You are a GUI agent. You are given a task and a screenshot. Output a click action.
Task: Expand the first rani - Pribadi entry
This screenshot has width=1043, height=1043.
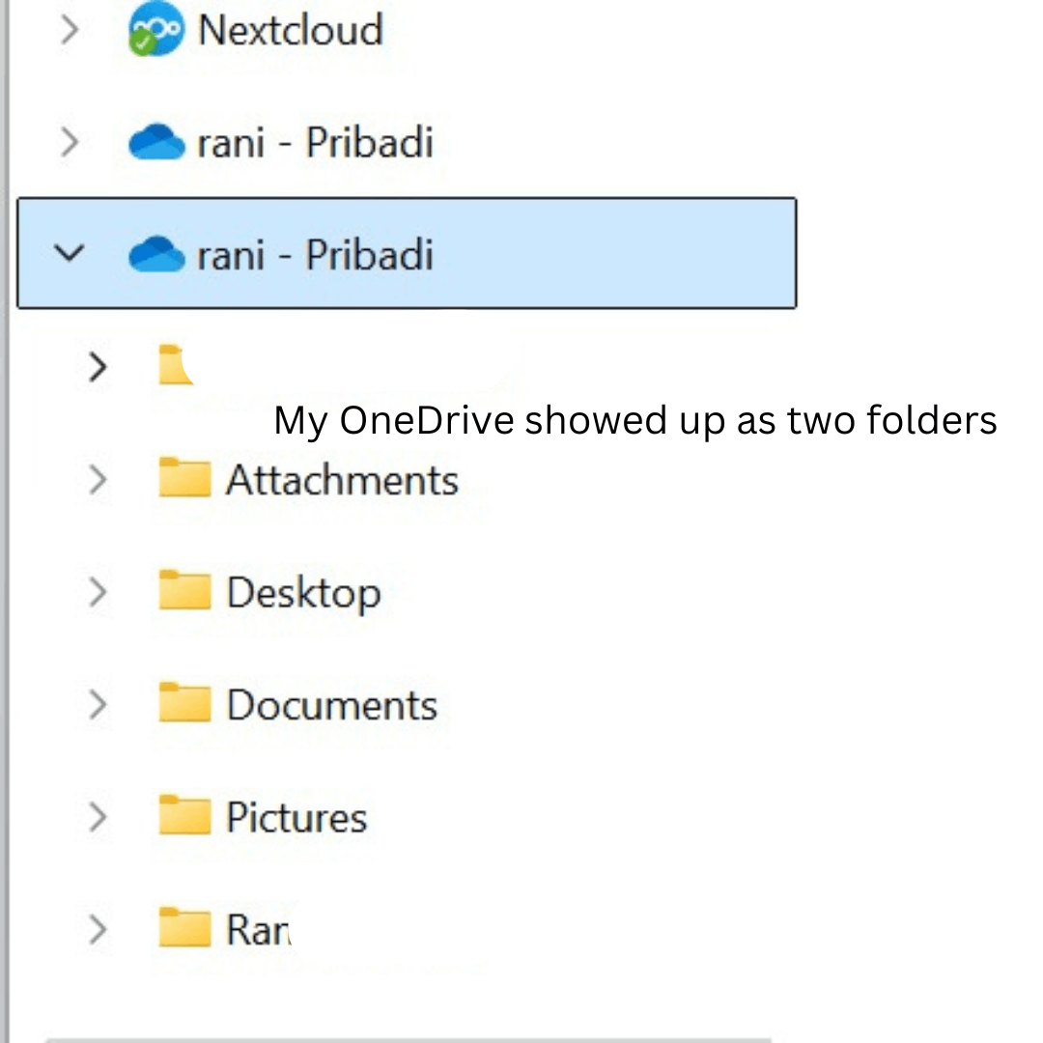click(69, 143)
